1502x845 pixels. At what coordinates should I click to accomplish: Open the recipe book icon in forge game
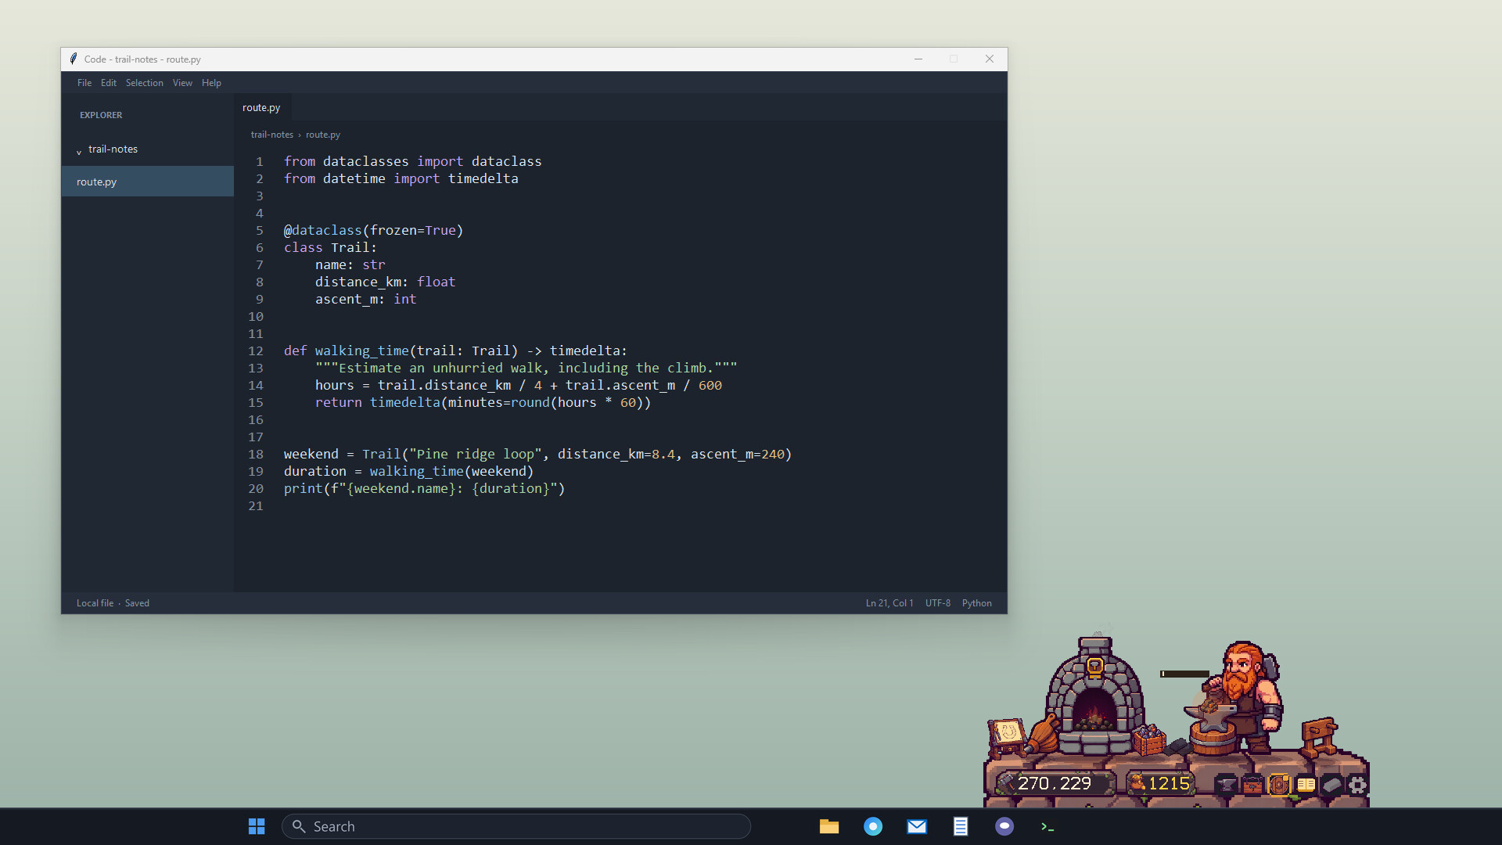[x=1306, y=784]
